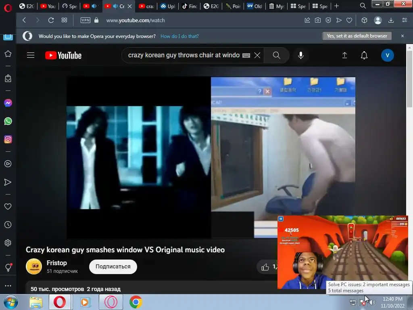
Task: Clear the YouTube search query
Action: coord(257,55)
